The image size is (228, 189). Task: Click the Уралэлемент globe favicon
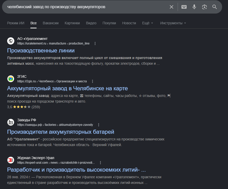[11, 41]
